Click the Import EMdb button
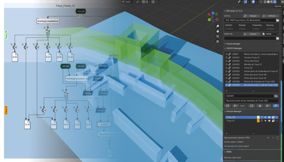284x162 pixels. pyautogui.click(x=251, y=34)
